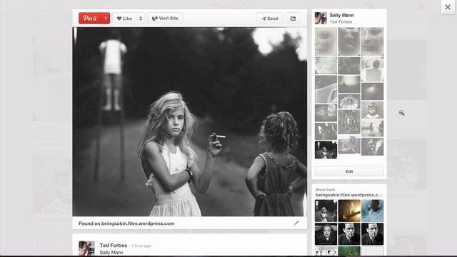Click Ted Forbes commenter name below photo
The image size is (457, 257).
click(114, 246)
